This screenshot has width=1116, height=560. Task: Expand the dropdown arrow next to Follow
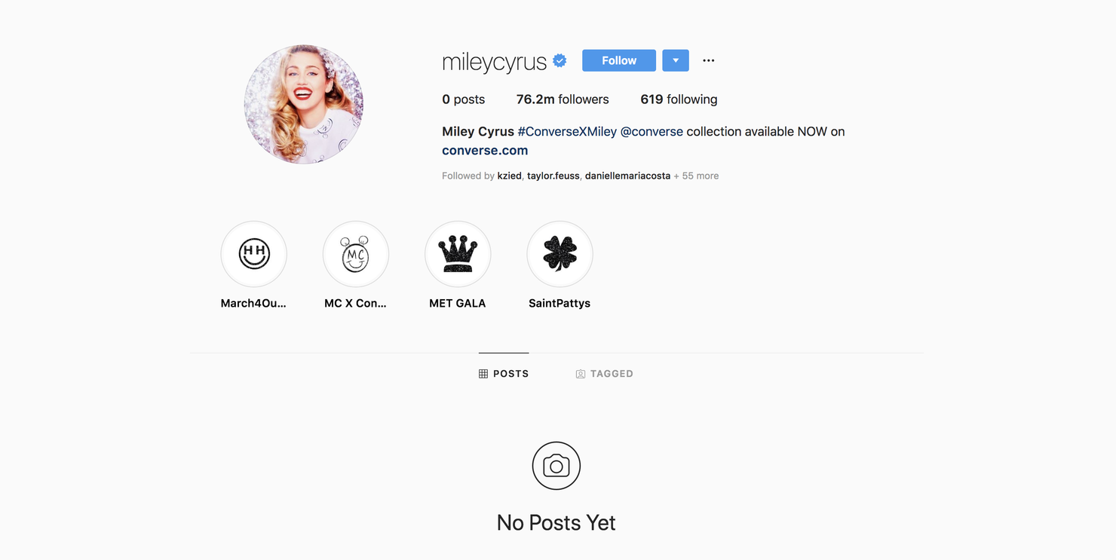pyautogui.click(x=676, y=60)
